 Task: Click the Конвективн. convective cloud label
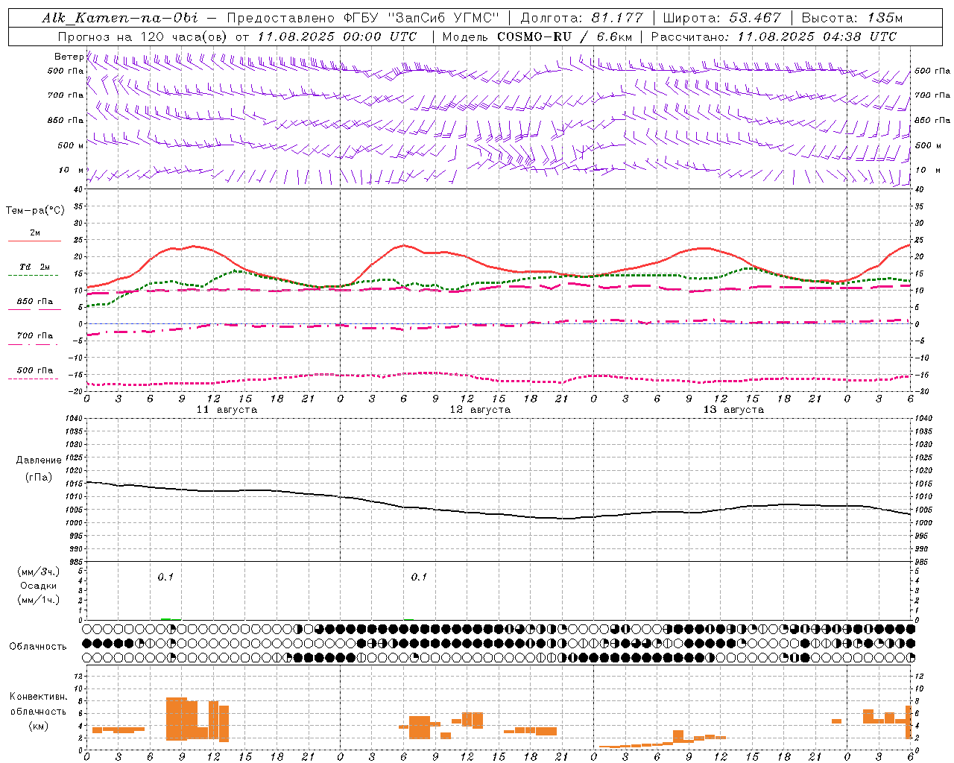click(39, 697)
